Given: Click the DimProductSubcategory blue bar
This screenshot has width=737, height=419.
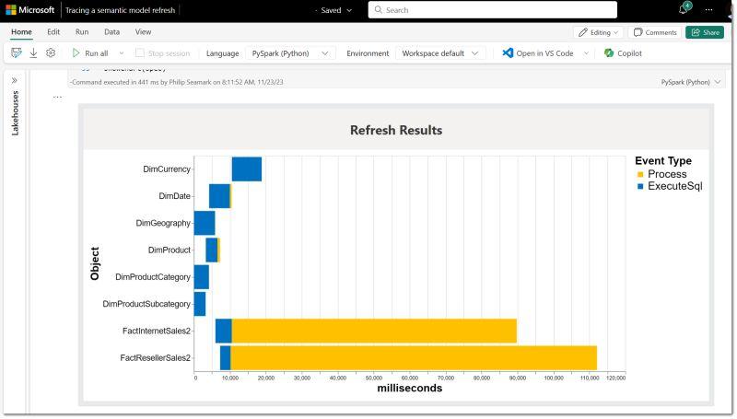Looking at the screenshot, I should pyautogui.click(x=201, y=305).
